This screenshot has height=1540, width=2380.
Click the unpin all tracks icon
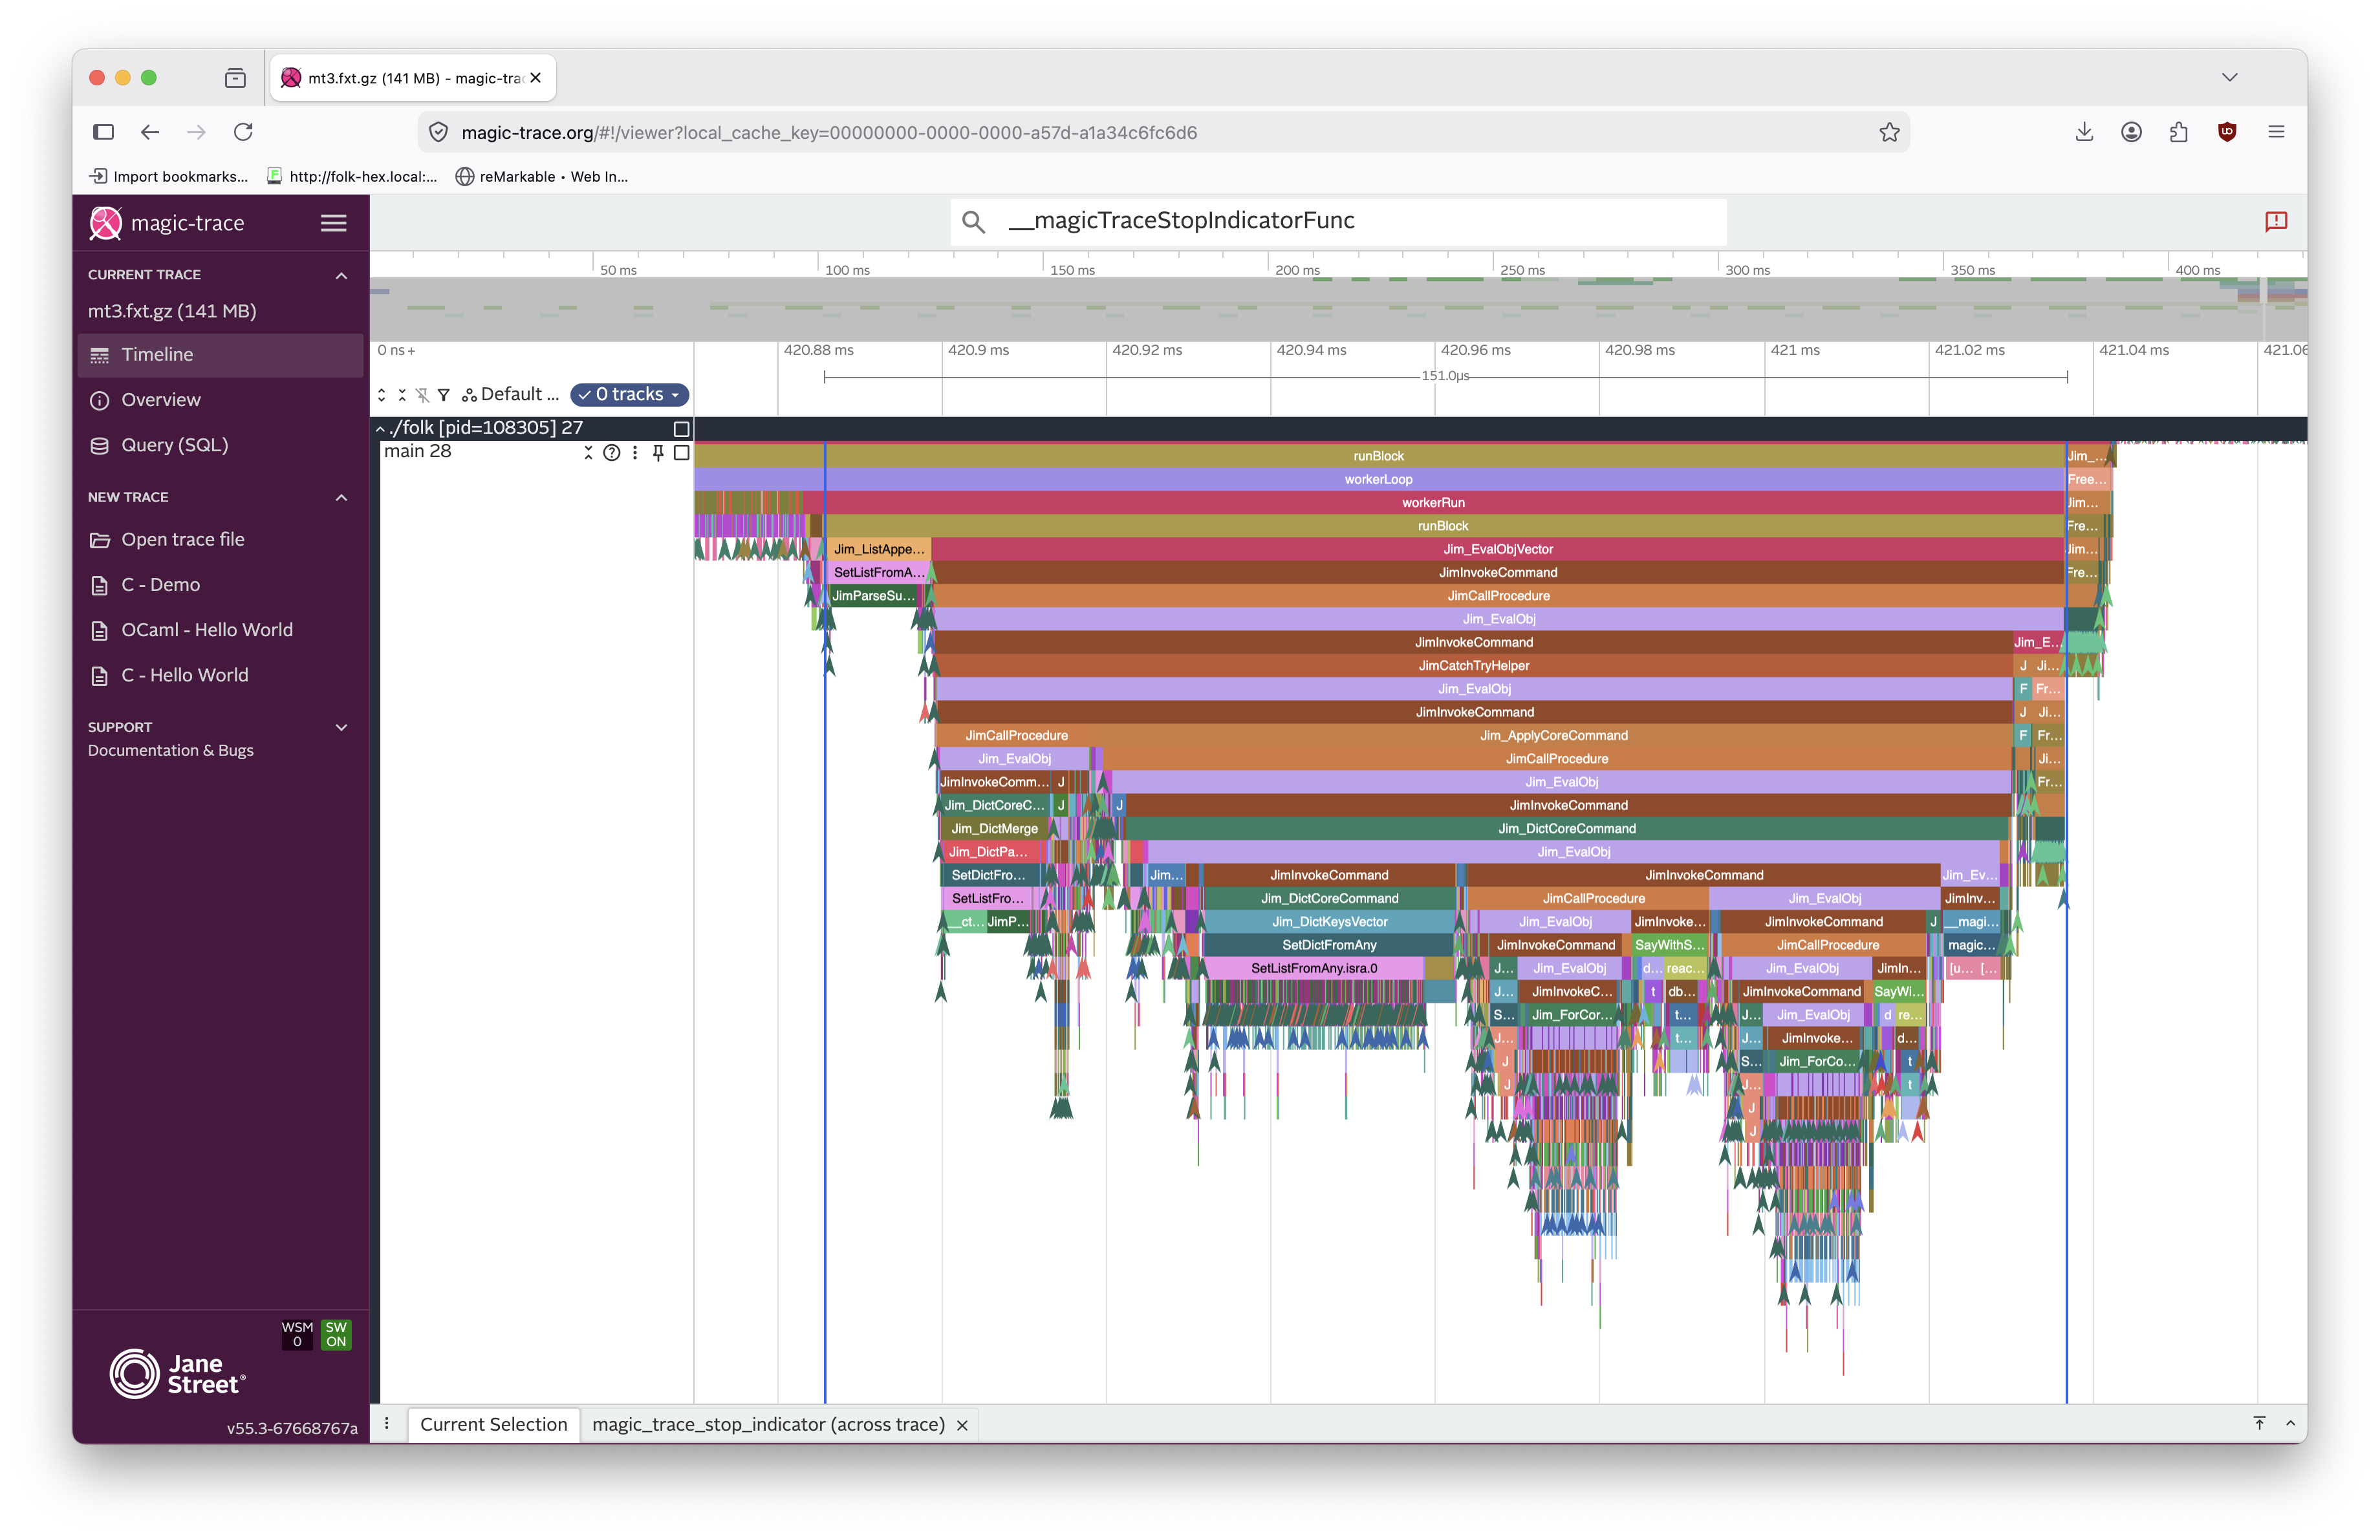pyautogui.click(x=423, y=395)
